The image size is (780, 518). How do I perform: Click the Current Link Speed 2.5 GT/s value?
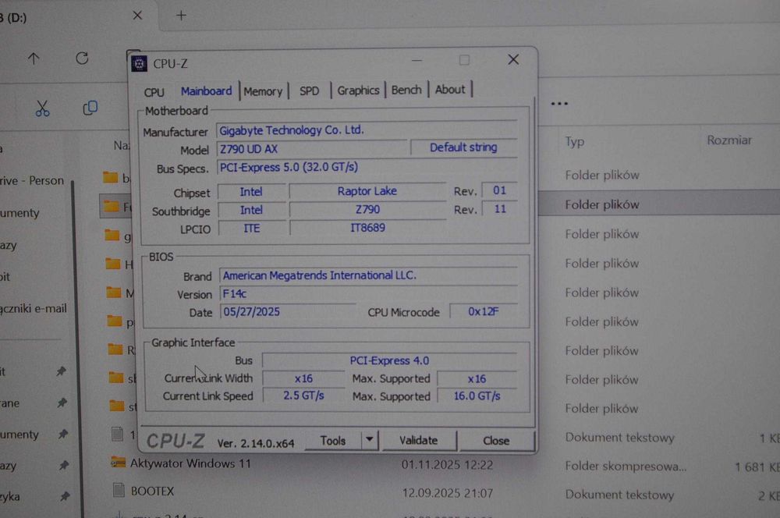[x=303, y=396]
